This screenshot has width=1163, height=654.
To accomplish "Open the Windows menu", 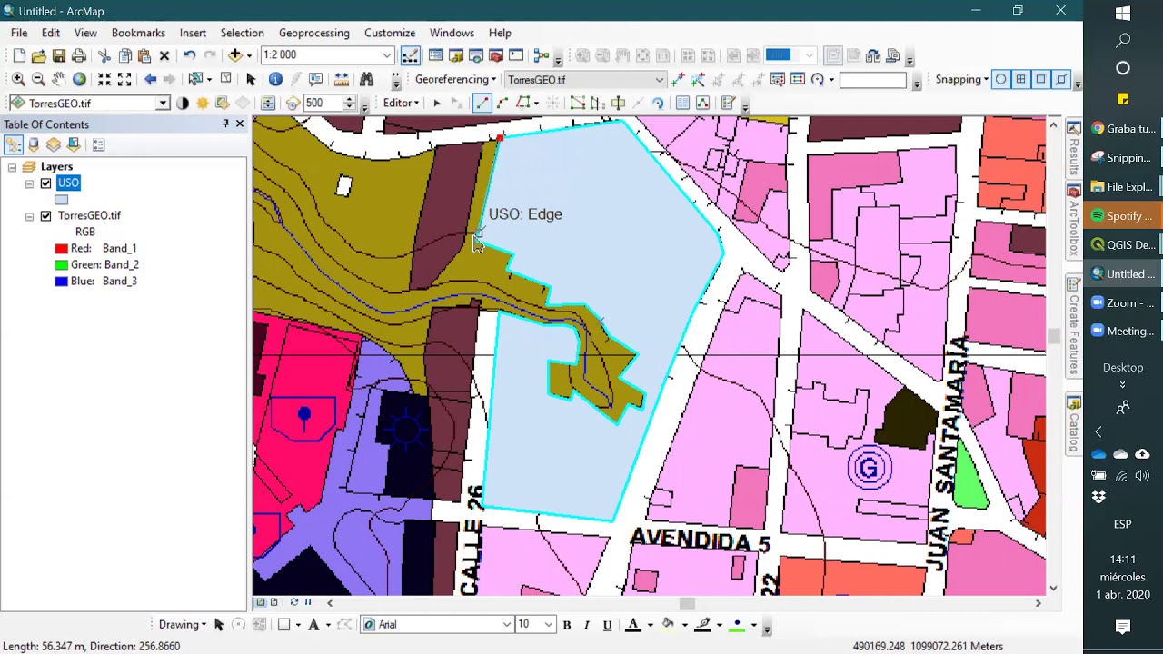I will (x=452, y=33).
